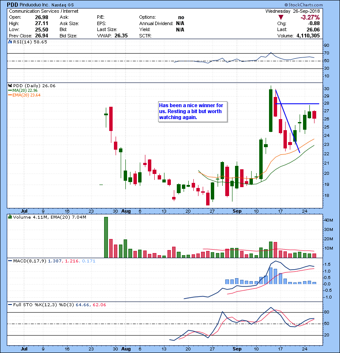Click the Pinduoduo Inc. company name

(34, 5)
